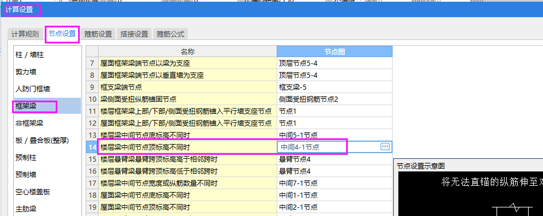The image size is (543, 216).
Task: Click the 名称 column header
Action: coord(188,51)
